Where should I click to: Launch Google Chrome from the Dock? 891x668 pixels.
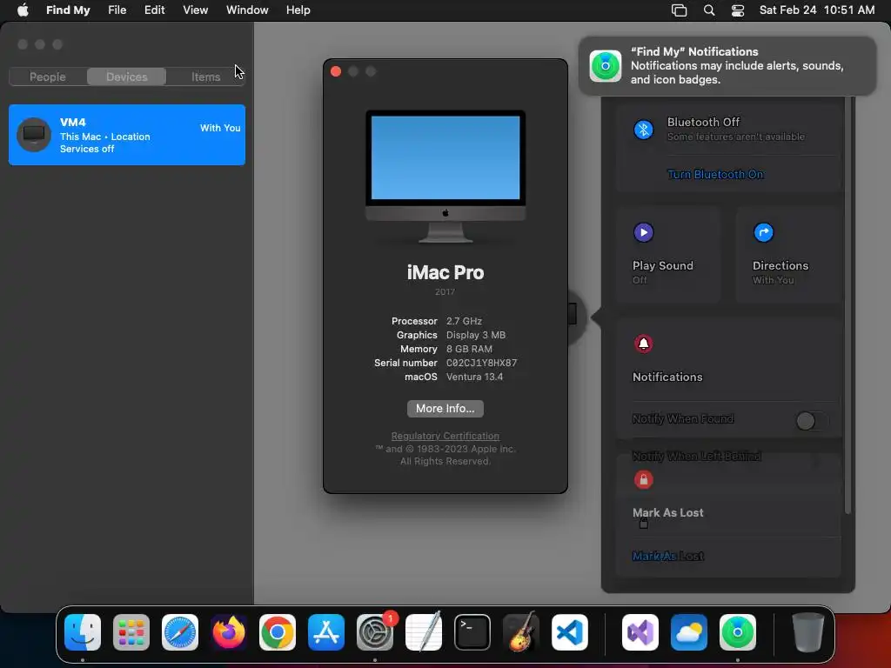(278, 632)
